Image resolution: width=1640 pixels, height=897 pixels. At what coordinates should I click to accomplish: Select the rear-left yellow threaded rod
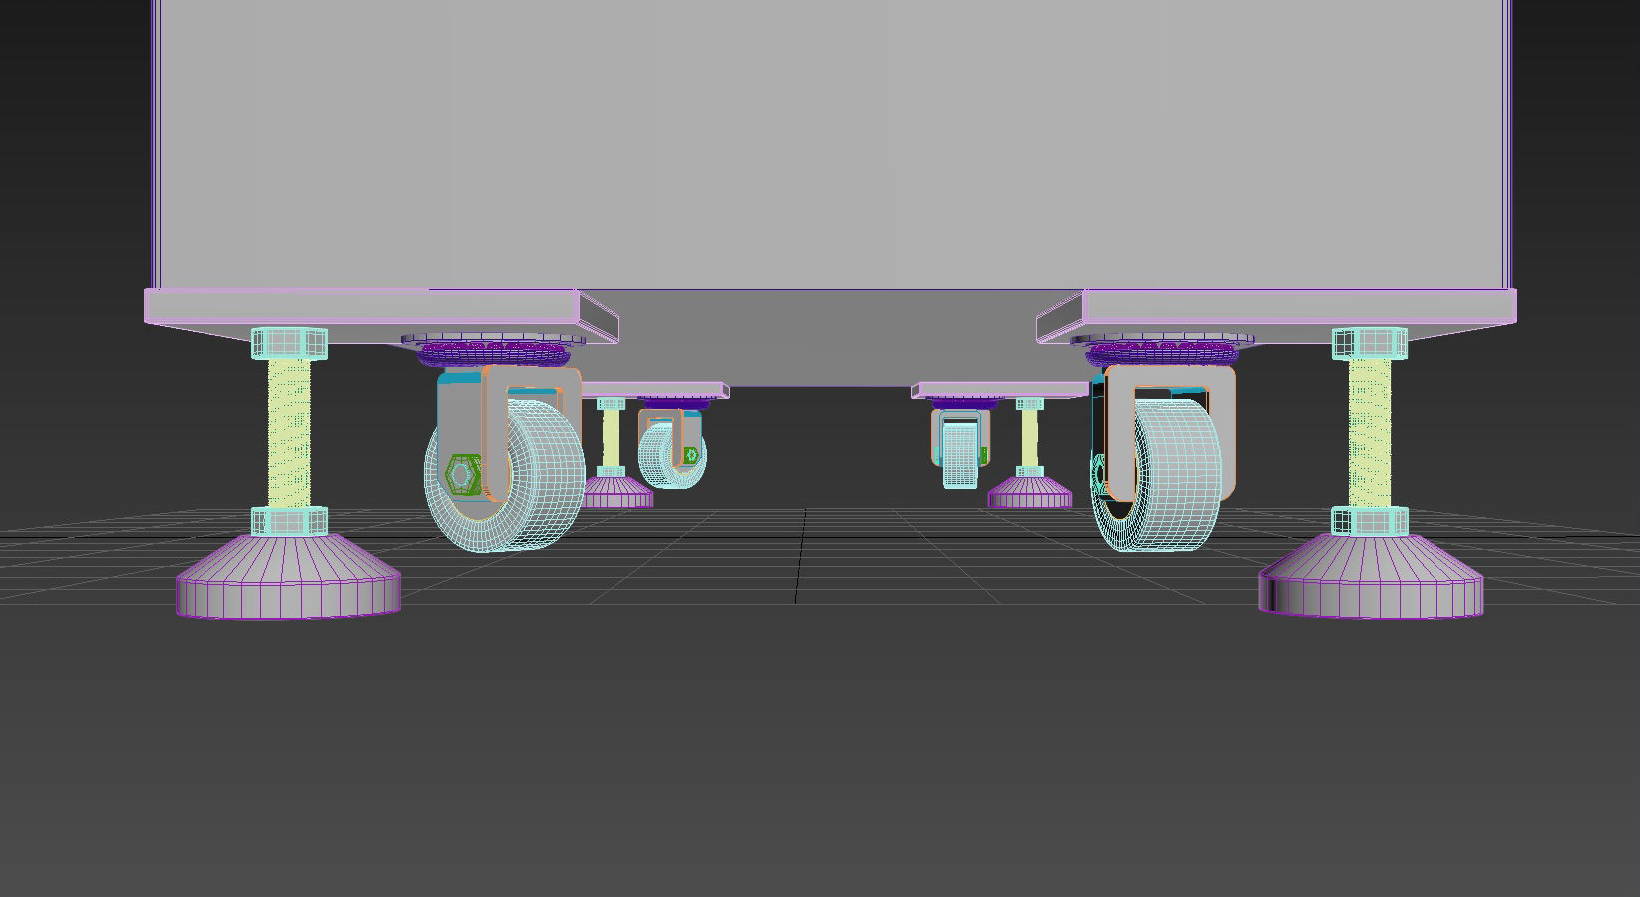pos(612,439)
